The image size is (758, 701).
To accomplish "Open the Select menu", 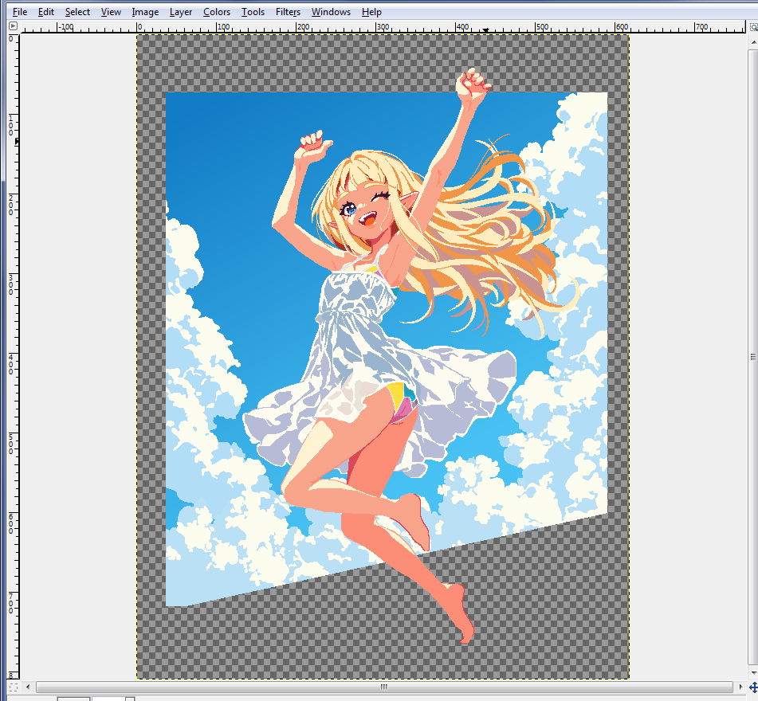I will (77, 12).
